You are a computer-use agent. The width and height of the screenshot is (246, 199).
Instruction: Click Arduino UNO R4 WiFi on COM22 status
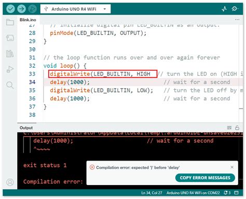[x=193, y=193]
